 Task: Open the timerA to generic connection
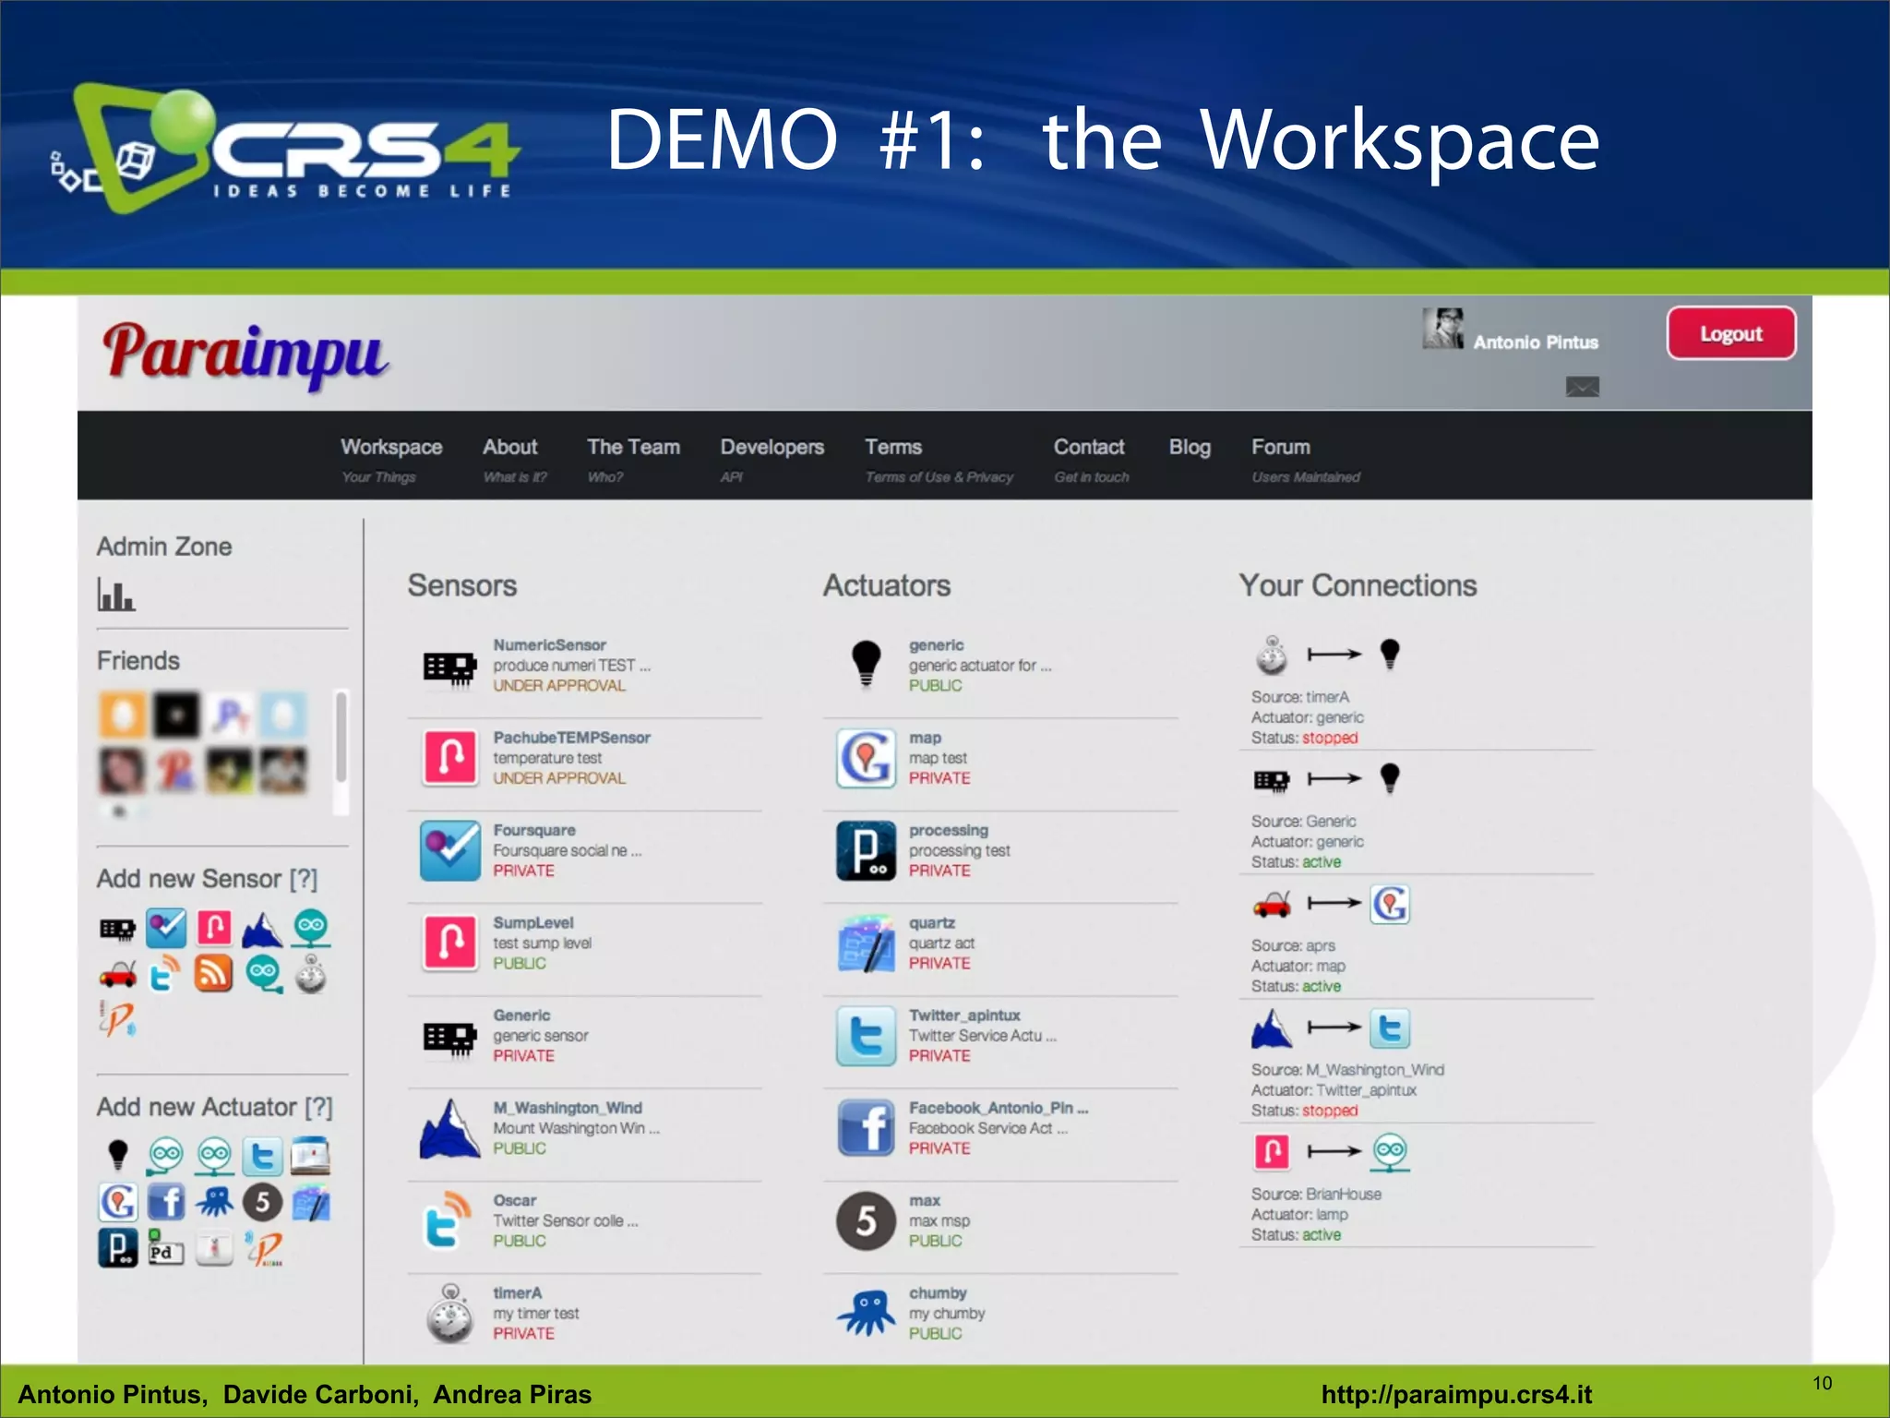point(1416,690)
